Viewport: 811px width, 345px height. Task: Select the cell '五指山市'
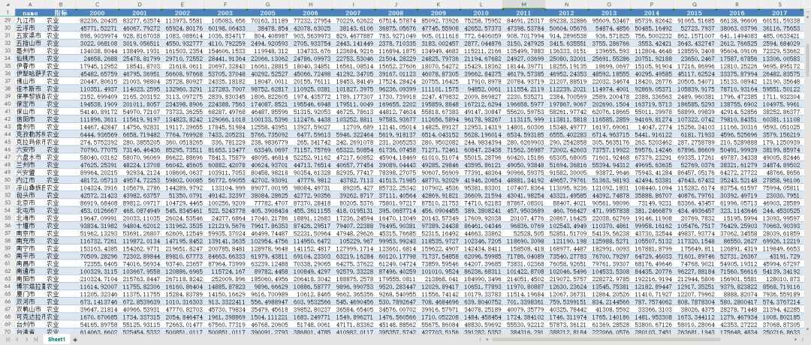coord(30,43)
